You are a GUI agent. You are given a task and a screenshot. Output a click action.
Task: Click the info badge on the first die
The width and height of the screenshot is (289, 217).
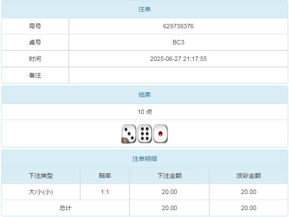coord(124,140)
